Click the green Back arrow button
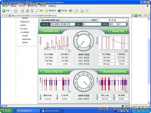 click(x=4, y=11)
